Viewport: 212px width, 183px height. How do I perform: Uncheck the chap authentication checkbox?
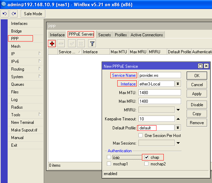point(146,157)
